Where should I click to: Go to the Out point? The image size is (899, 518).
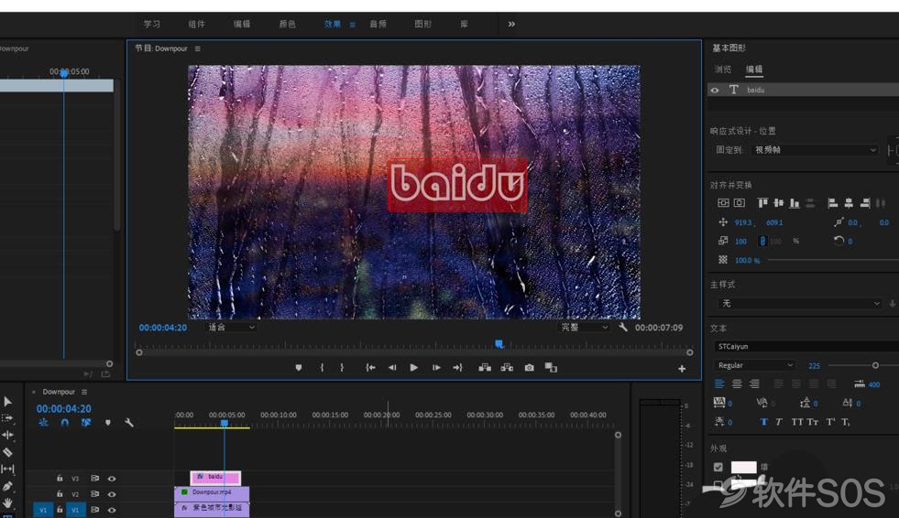pos(457,368)
